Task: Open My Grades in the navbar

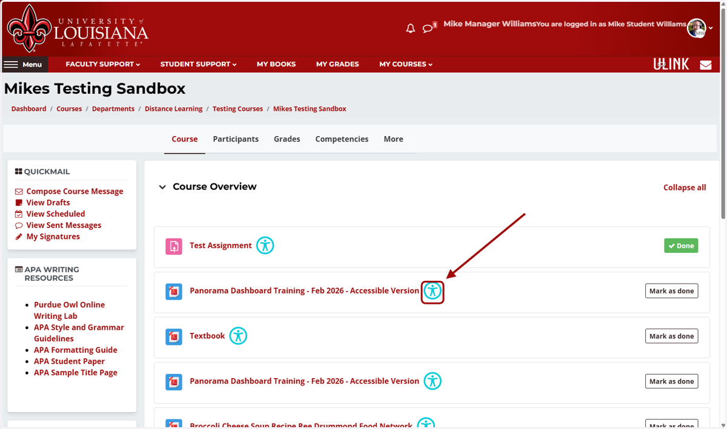Action: click(x=337, y=64)
